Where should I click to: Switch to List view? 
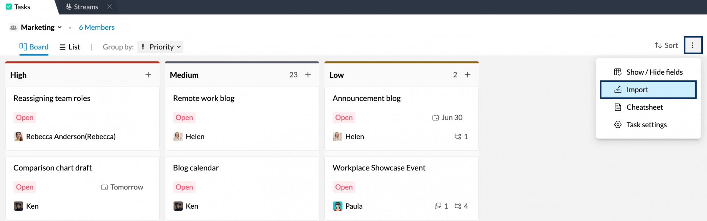point(70,47)
